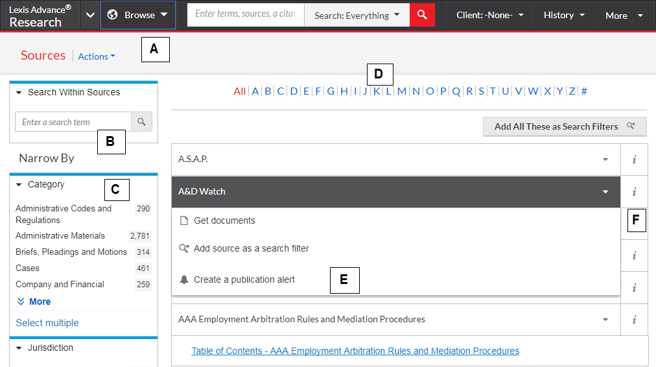
Task: Collapse the Jurisdiction filter section
Action: click(x=18, y=348)
